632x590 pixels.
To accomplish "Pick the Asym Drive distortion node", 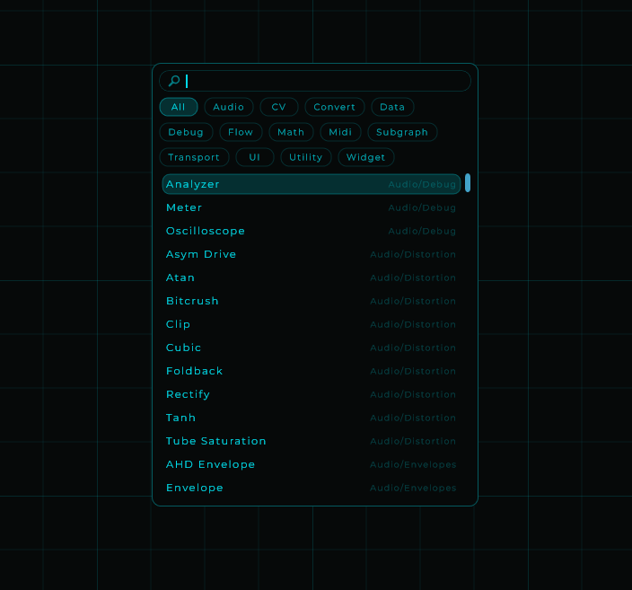I will [312, 254].
